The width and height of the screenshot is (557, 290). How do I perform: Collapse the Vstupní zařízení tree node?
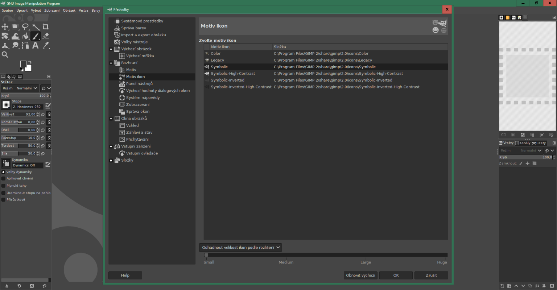click(x=111, y=146)
